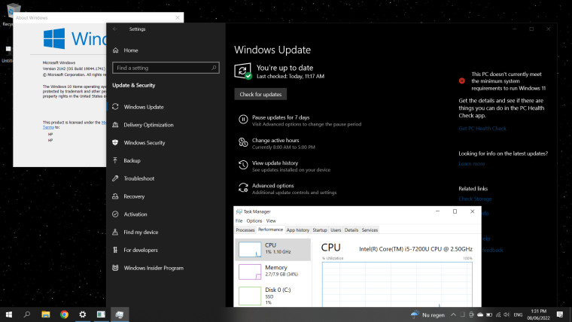The image size is (572, 322).
Task: Open the taskbar clock and date
Action: [538, 314]
